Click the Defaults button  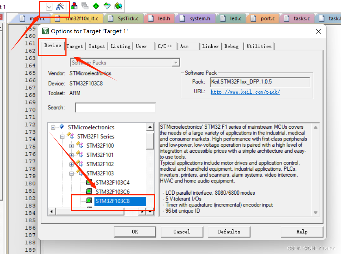(x=229, y=232)
